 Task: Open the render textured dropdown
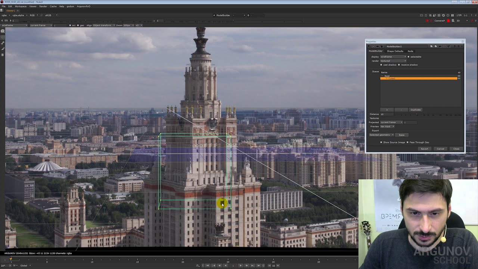(393, 61)
